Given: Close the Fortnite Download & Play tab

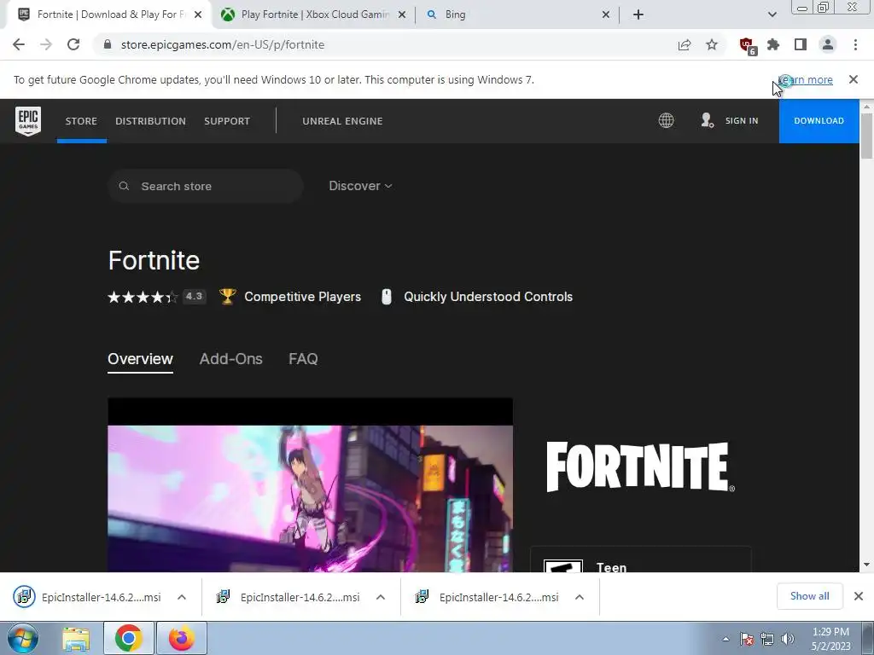Looking at the screenshot, I should [198, 14].
